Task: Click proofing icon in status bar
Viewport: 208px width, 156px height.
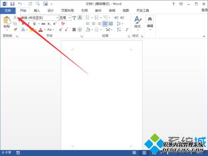Action: point(18,153)
